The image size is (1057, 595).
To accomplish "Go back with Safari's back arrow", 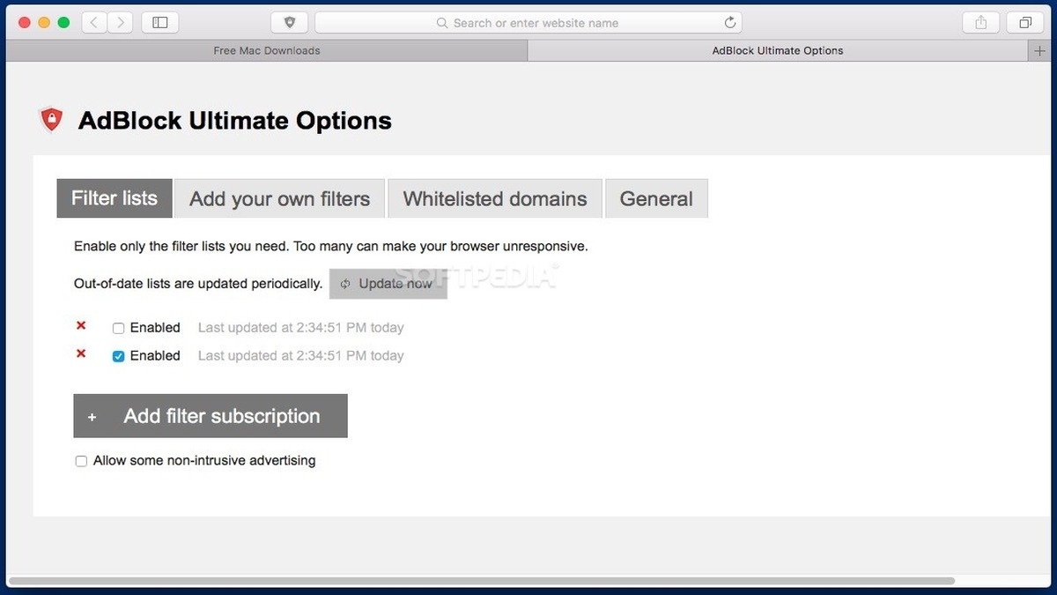I will point(94,22).
